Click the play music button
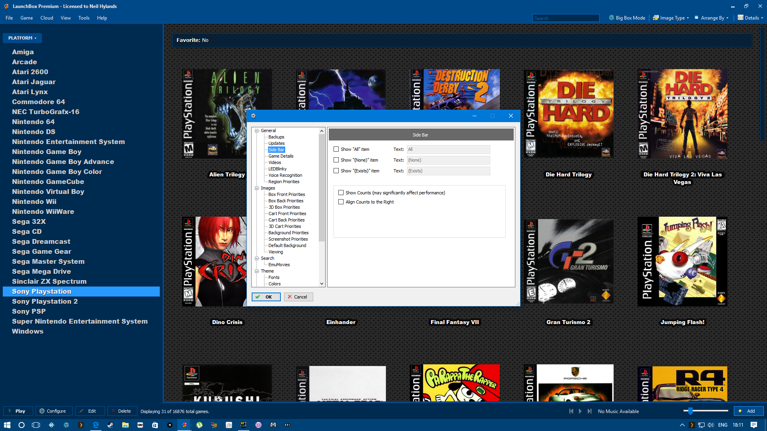The height and width of the screenshot is (431, 767). coord(580,411)
